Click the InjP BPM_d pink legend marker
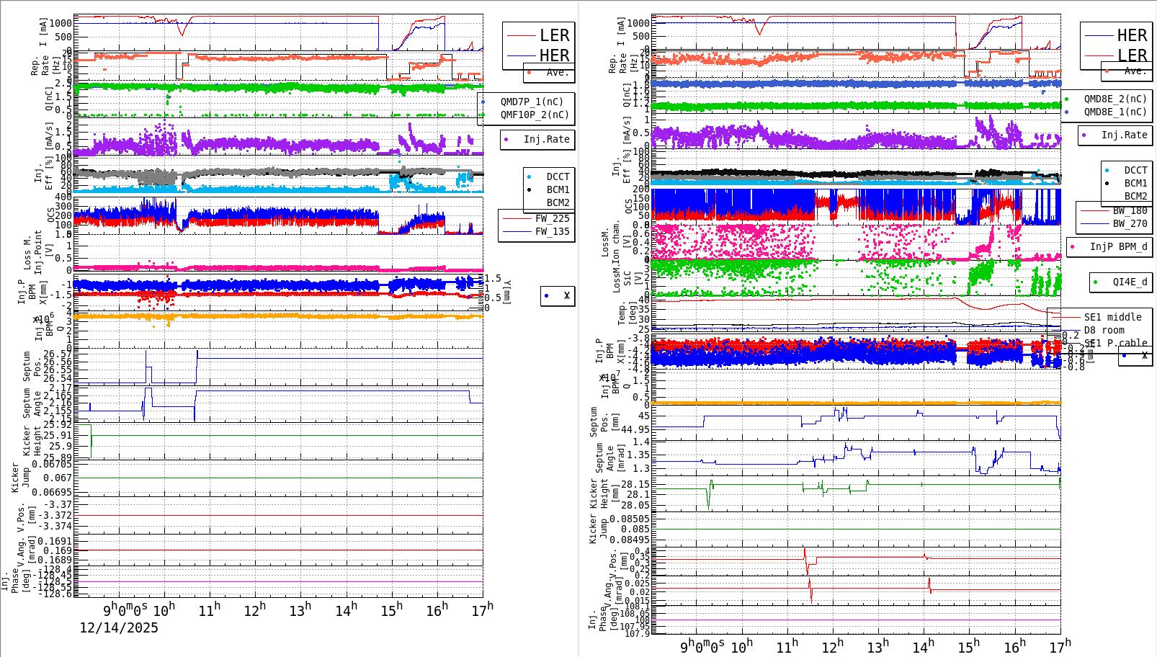Image resolution: width=1157 pixels, height=657 pixels. (1071, 247)
